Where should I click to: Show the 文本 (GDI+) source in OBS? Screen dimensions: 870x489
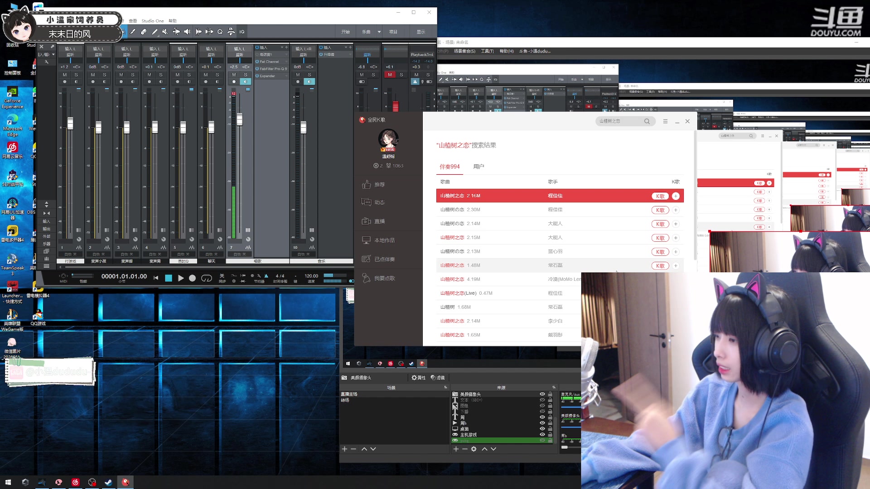[542, 400]
